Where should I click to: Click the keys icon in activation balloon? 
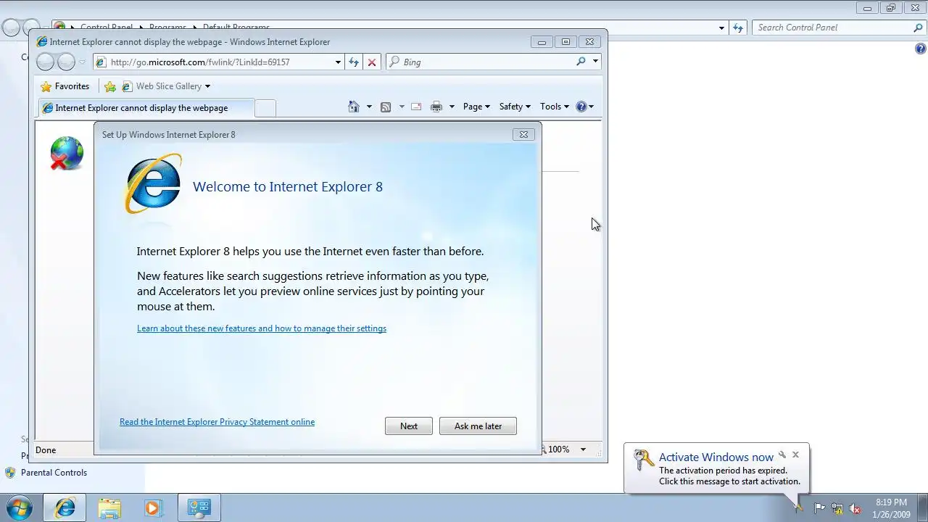tap(643, 461)
